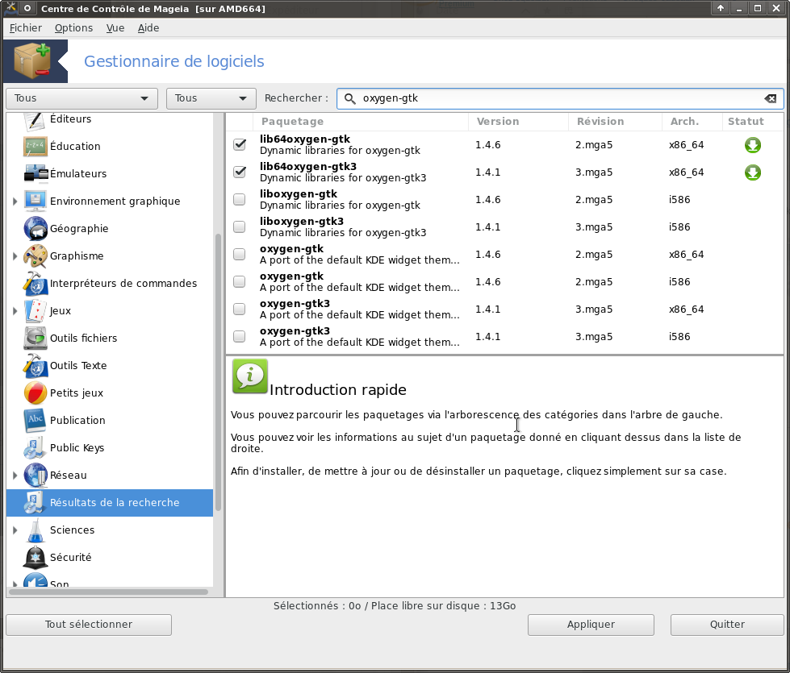This screenshot has width=790, height=673.
Task: Check the liboxygen-gtk3 i586 checkbox
Action: click(240, 226)
